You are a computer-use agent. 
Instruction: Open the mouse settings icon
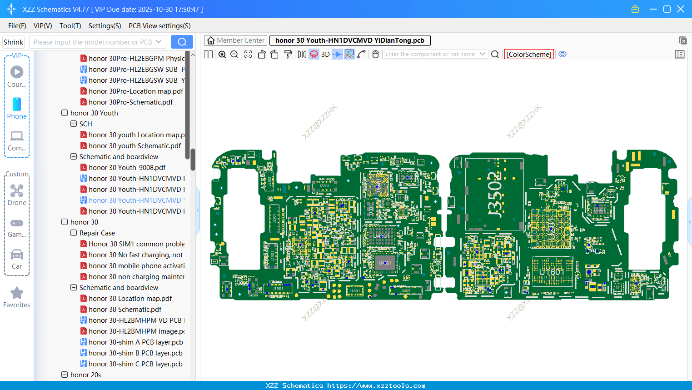point(375,54)
